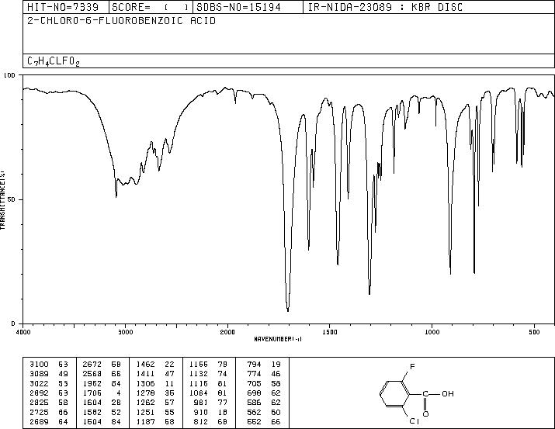The height and width of the screenshot is (429, 555).
Task: Click the 500 wavenumber tick label
Action: [535, 332]
